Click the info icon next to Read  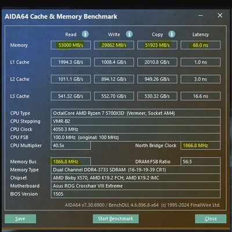(x=85, y=34)
